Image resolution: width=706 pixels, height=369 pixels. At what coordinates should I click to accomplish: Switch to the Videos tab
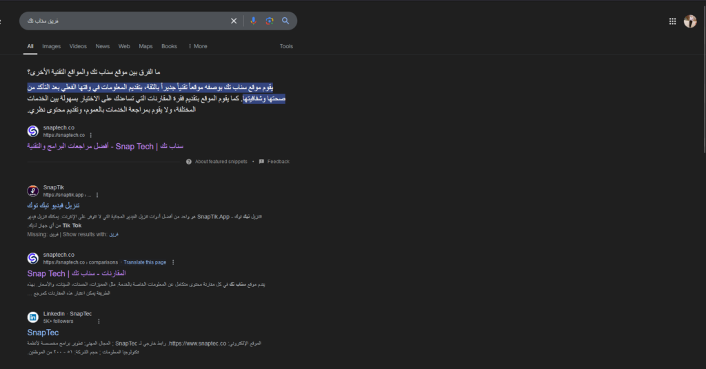click(78, 46)
